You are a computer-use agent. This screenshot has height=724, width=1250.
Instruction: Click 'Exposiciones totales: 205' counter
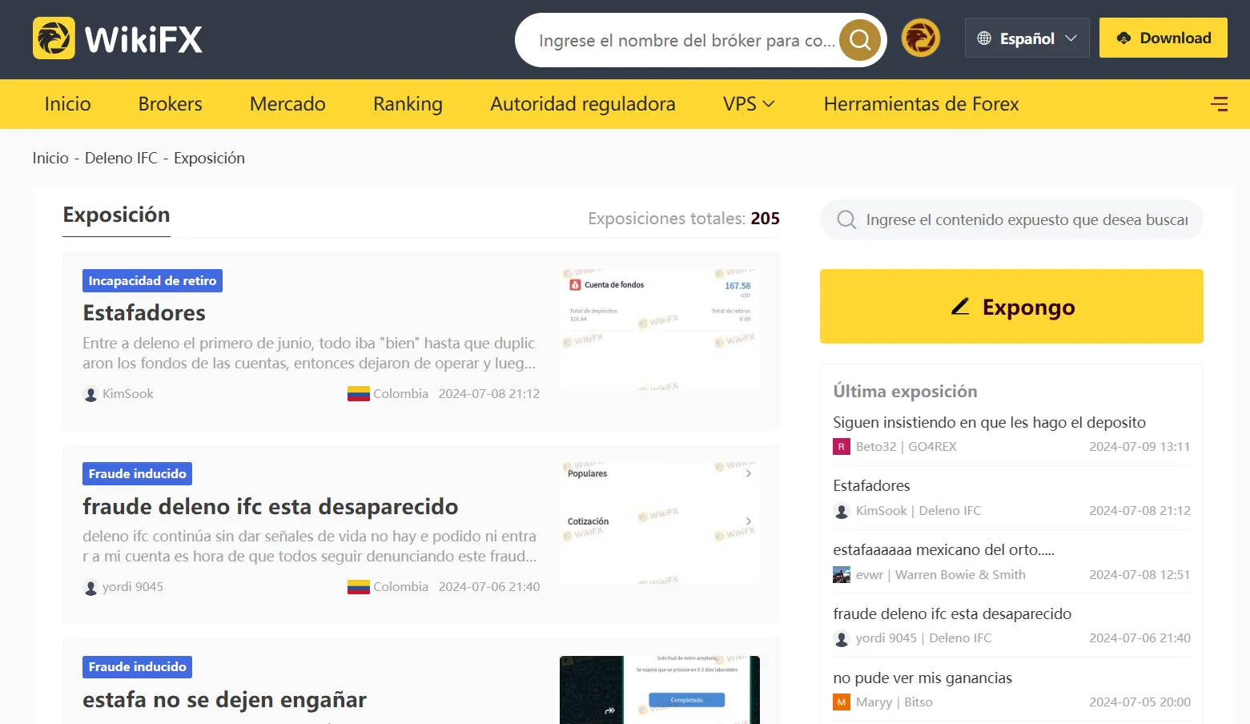click(684, 219)
